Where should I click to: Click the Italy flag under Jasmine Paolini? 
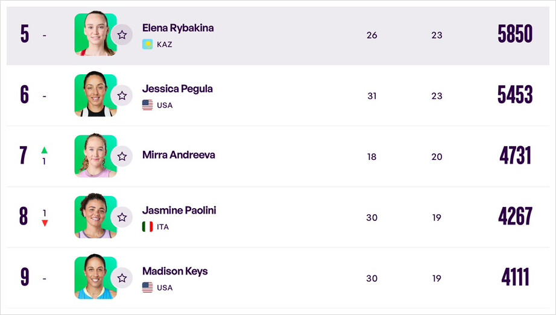147,227
